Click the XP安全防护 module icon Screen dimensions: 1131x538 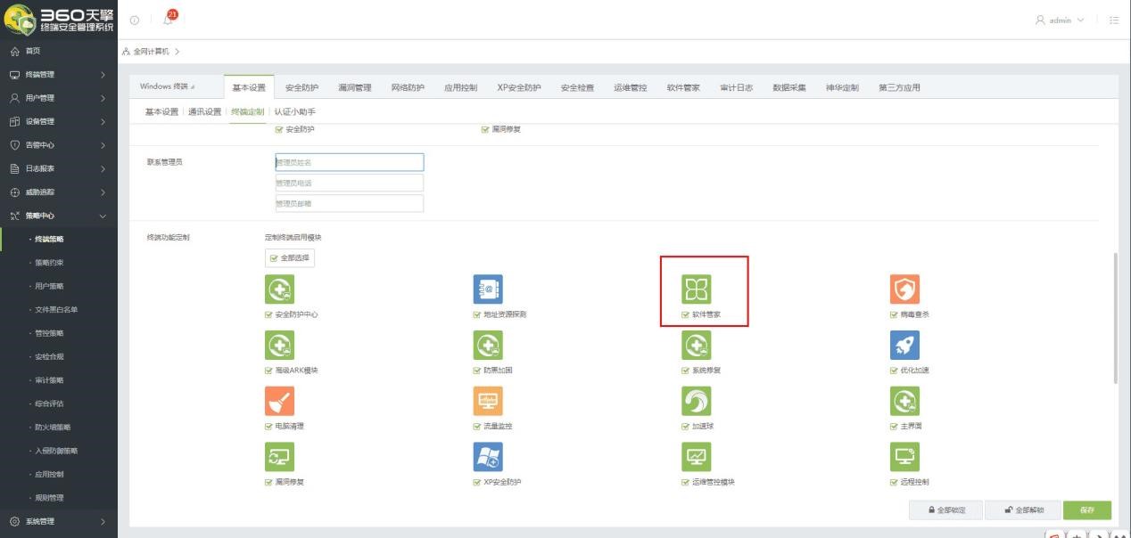pyautogui.click(x=488, y=457)
